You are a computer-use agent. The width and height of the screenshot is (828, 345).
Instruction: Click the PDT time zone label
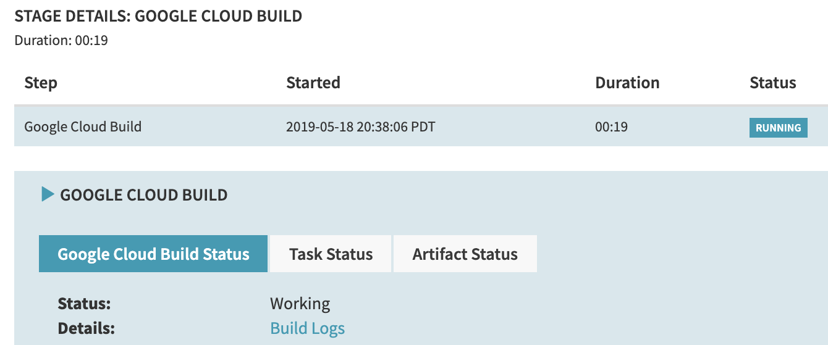point(423,127)
